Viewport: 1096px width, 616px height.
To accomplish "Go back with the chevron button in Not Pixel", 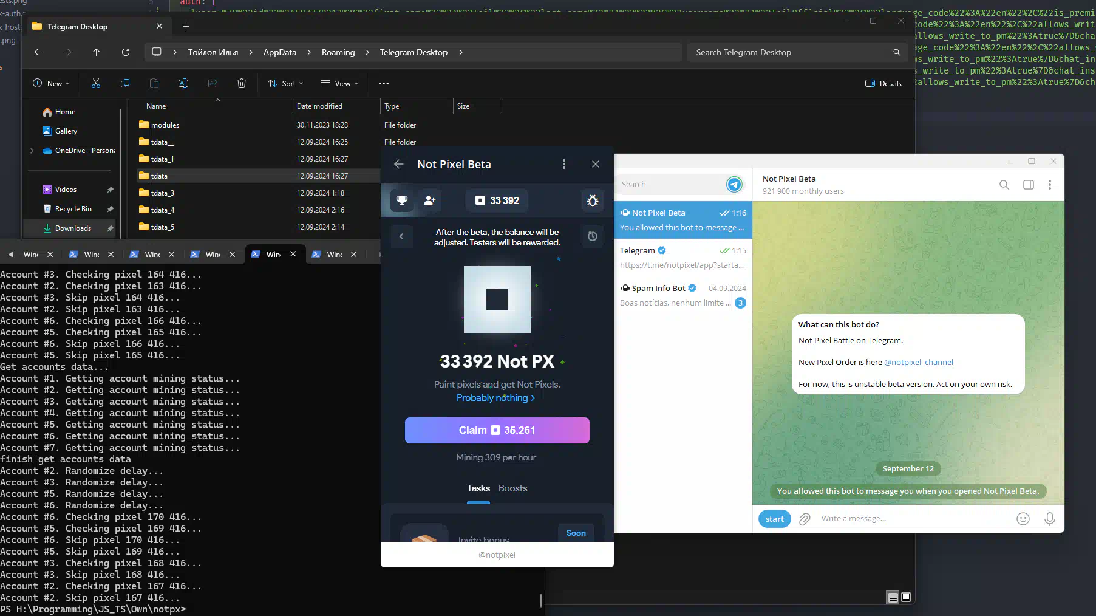I will 401,236.
